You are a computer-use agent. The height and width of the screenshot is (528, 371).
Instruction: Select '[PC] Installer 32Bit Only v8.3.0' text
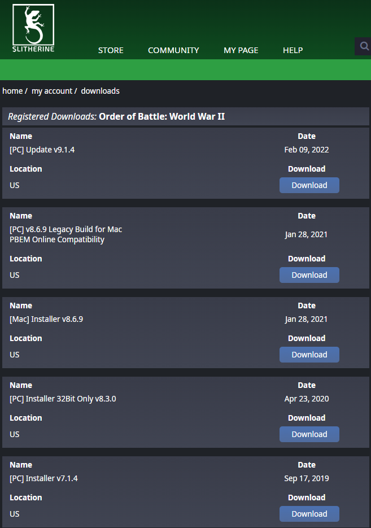pyautogui.click(x=63, y=399)
